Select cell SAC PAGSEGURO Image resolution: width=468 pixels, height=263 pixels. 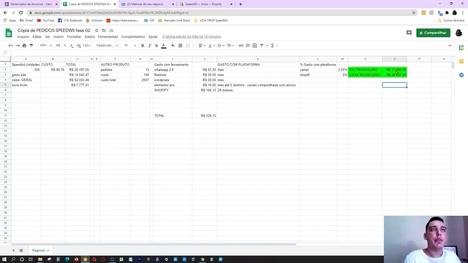(365, 70)
